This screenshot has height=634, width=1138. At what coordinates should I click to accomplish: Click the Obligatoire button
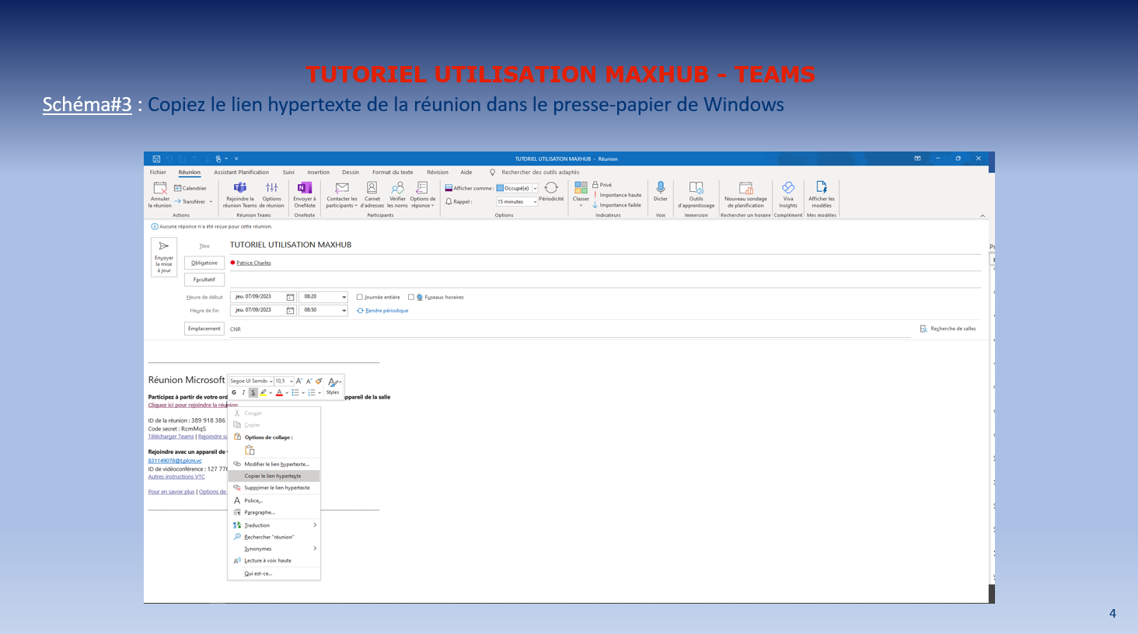204,263
